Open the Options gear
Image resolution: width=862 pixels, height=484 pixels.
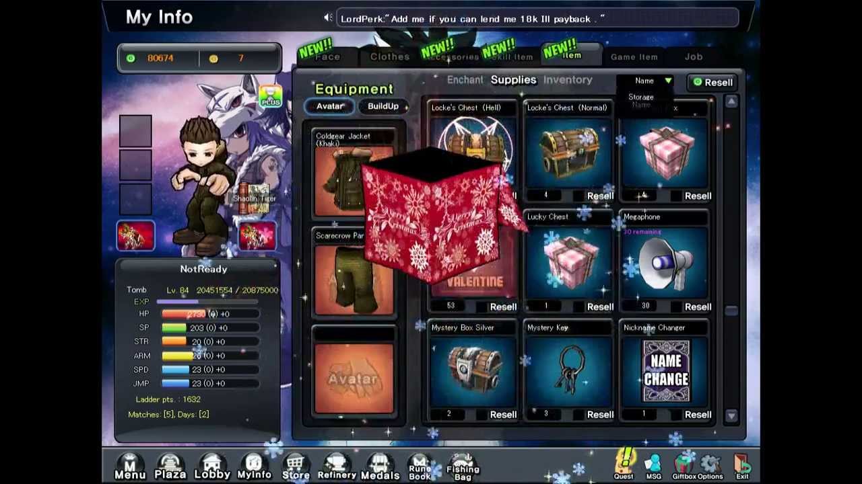point(710,467)
